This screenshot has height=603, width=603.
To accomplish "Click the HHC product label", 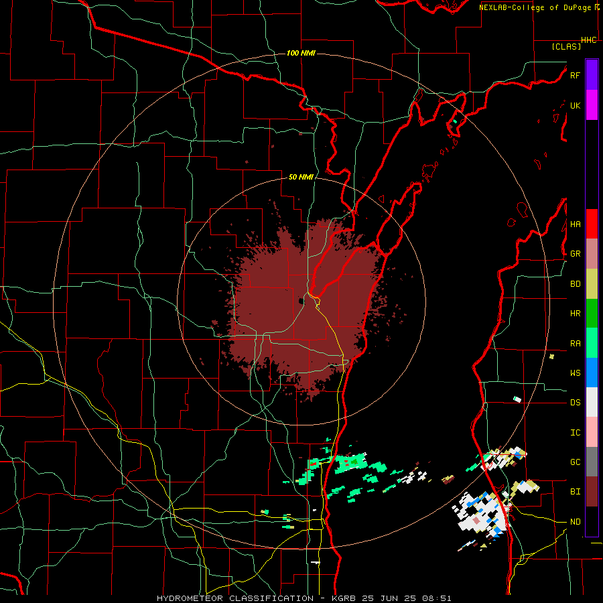I will tap(589, 40).
